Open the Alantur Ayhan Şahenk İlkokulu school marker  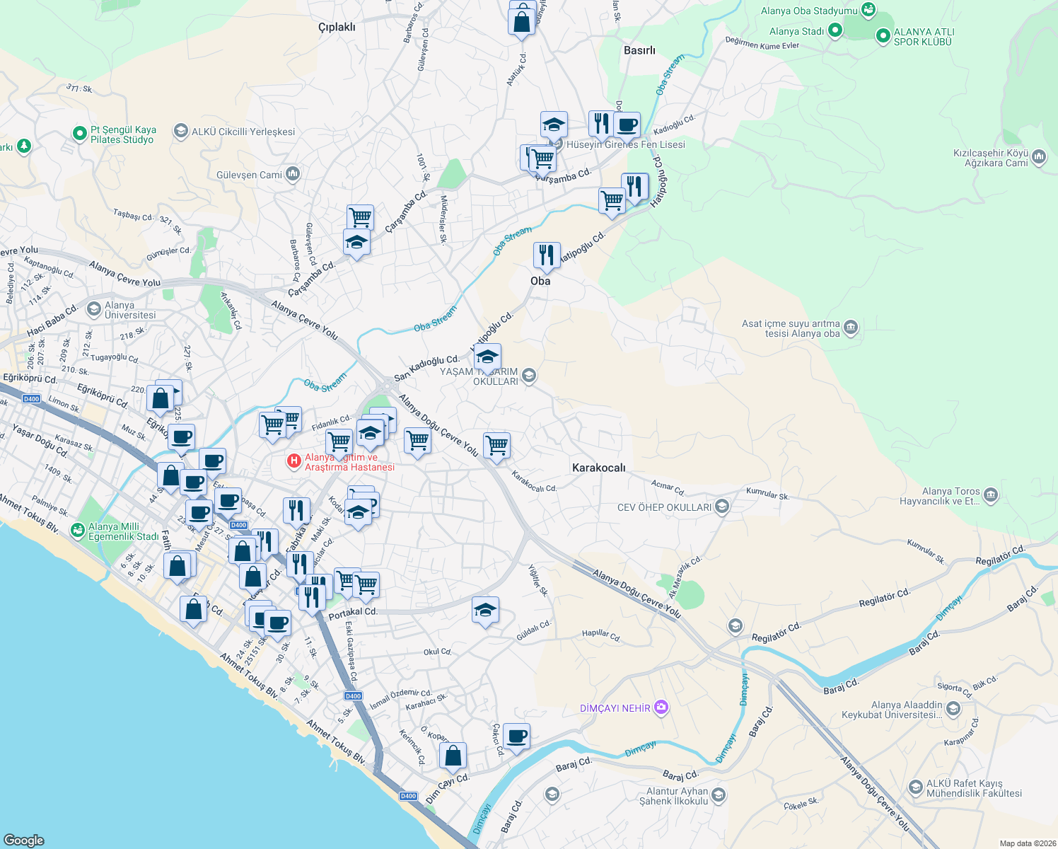point(717,795)
